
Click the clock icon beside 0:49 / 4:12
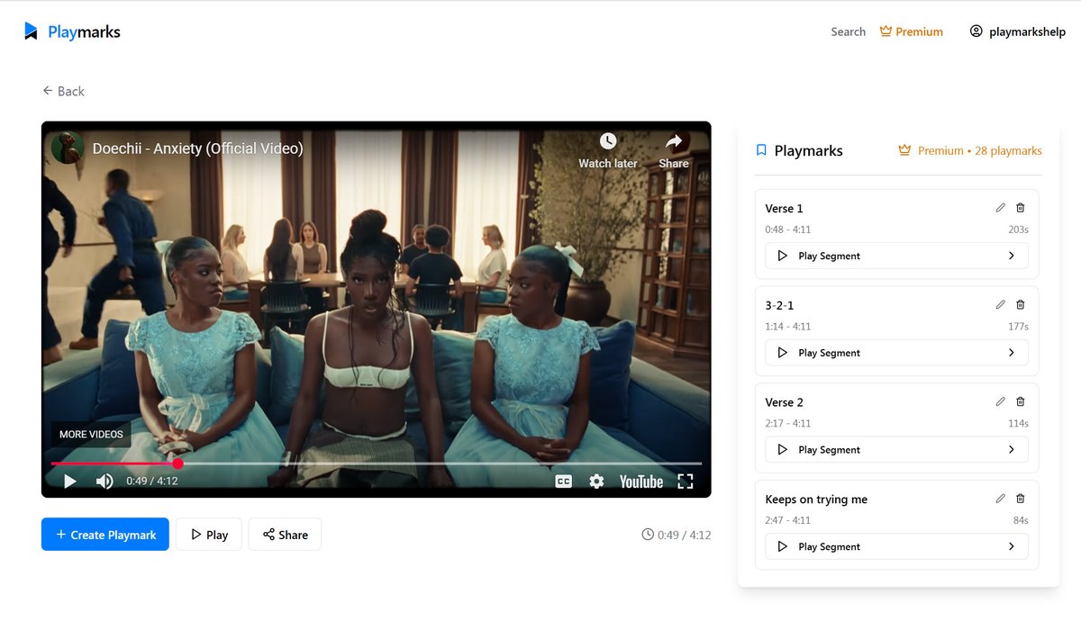648,535
